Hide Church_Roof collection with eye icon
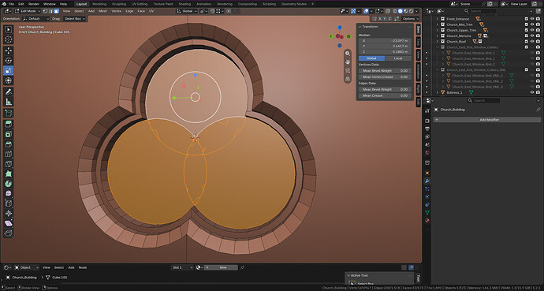 coord(532,42)
